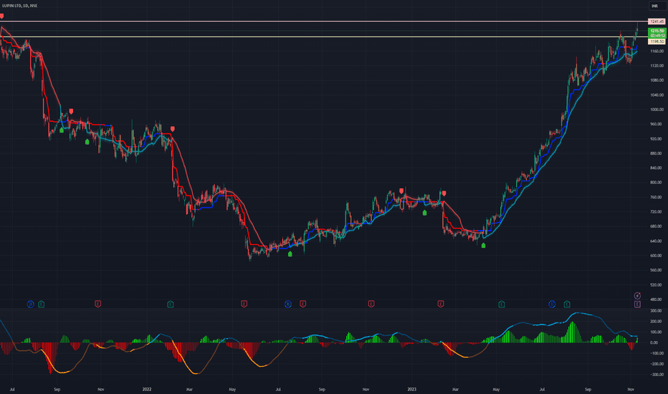Viewport: 668px width, 394px height.
Task: Open the blue dividend D marker before September 2021
Action: tap(30, 304)
